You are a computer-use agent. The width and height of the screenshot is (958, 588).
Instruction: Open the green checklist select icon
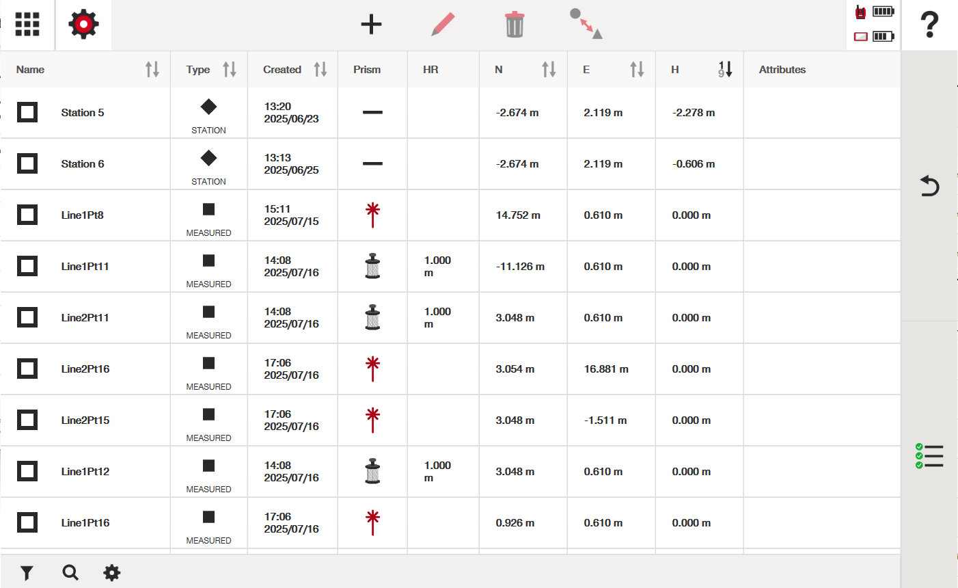pyautogui.click(x=929, y=456)
